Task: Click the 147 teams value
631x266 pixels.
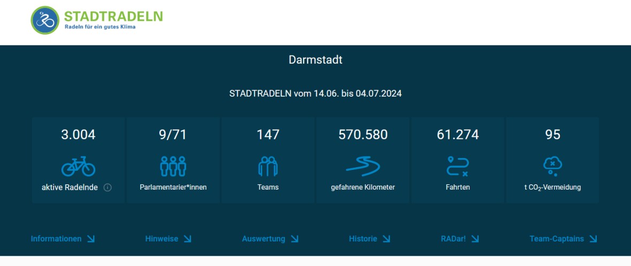Action: tap(268, 135)
